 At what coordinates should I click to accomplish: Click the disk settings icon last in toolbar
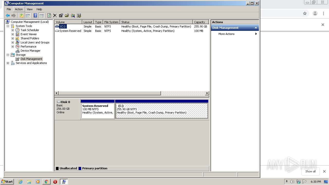[79, 15]
